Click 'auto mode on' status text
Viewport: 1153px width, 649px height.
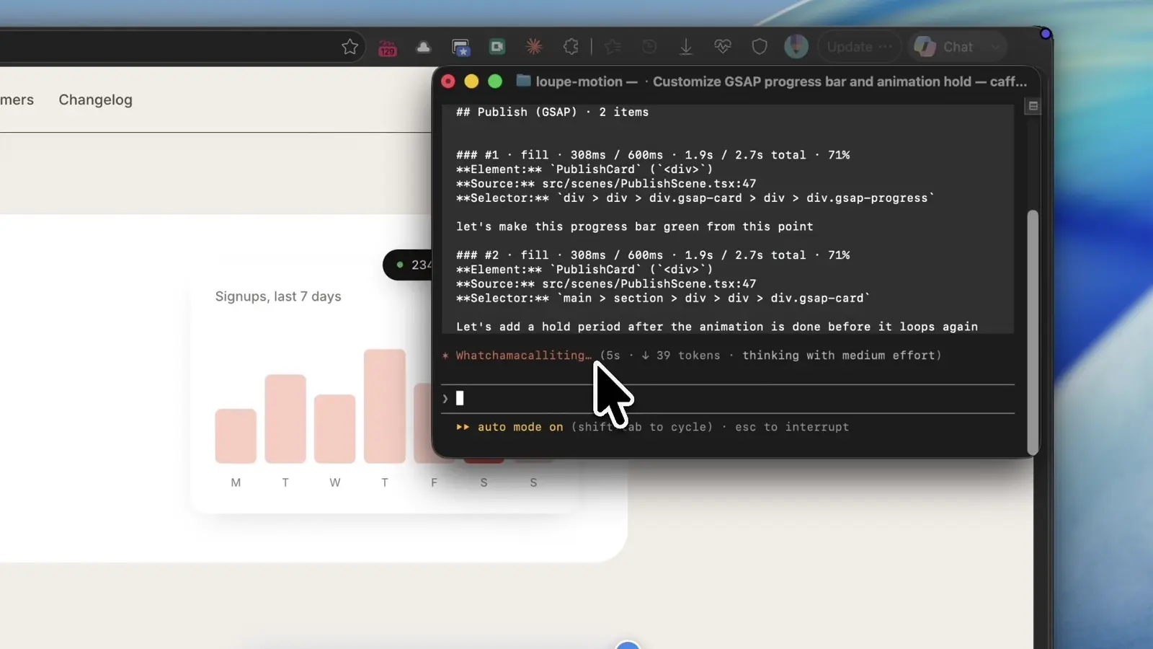tap(520, 427)
